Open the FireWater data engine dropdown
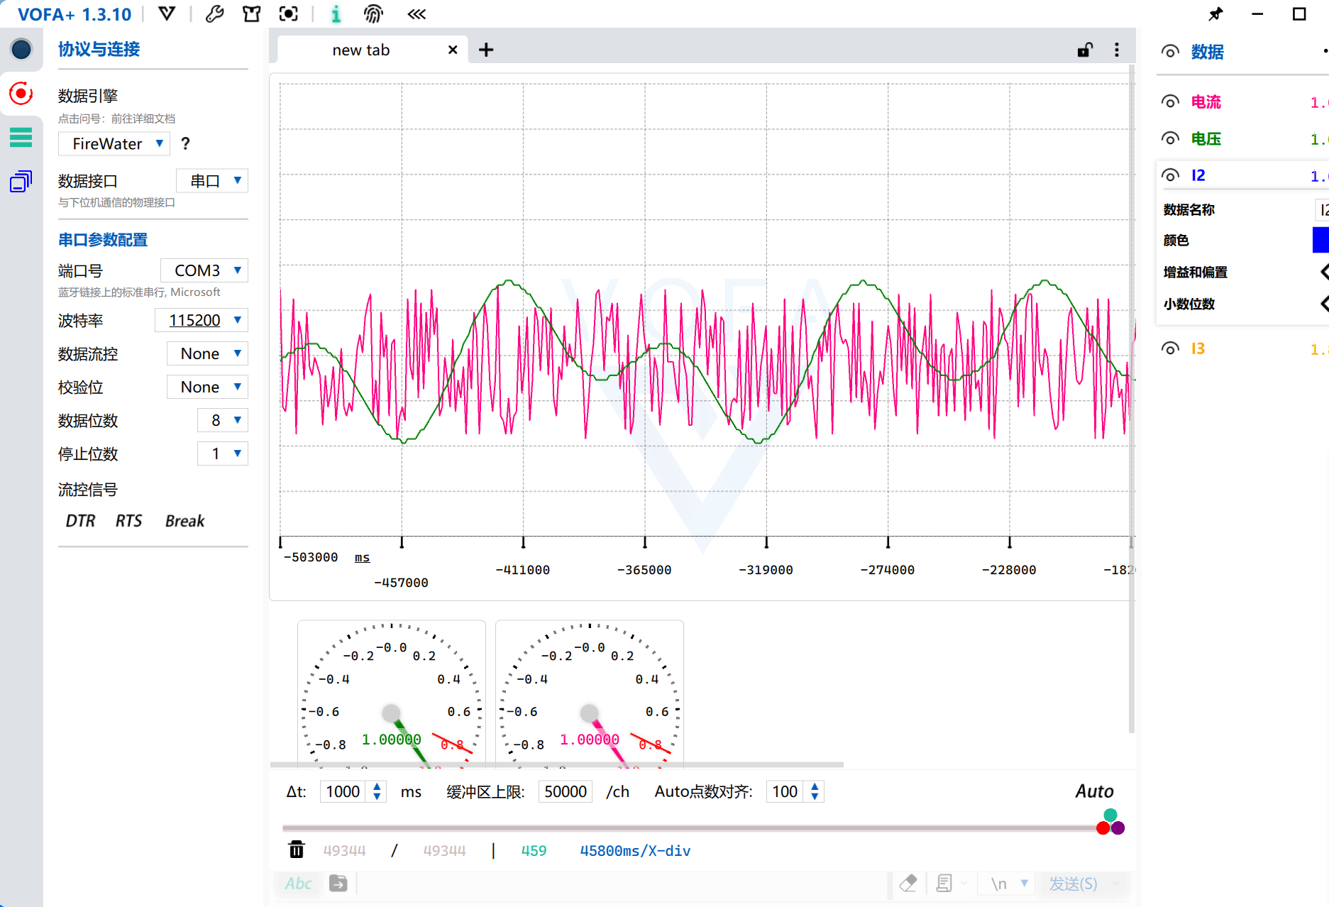Screen dimensions: 1329x907 (114, 144)
